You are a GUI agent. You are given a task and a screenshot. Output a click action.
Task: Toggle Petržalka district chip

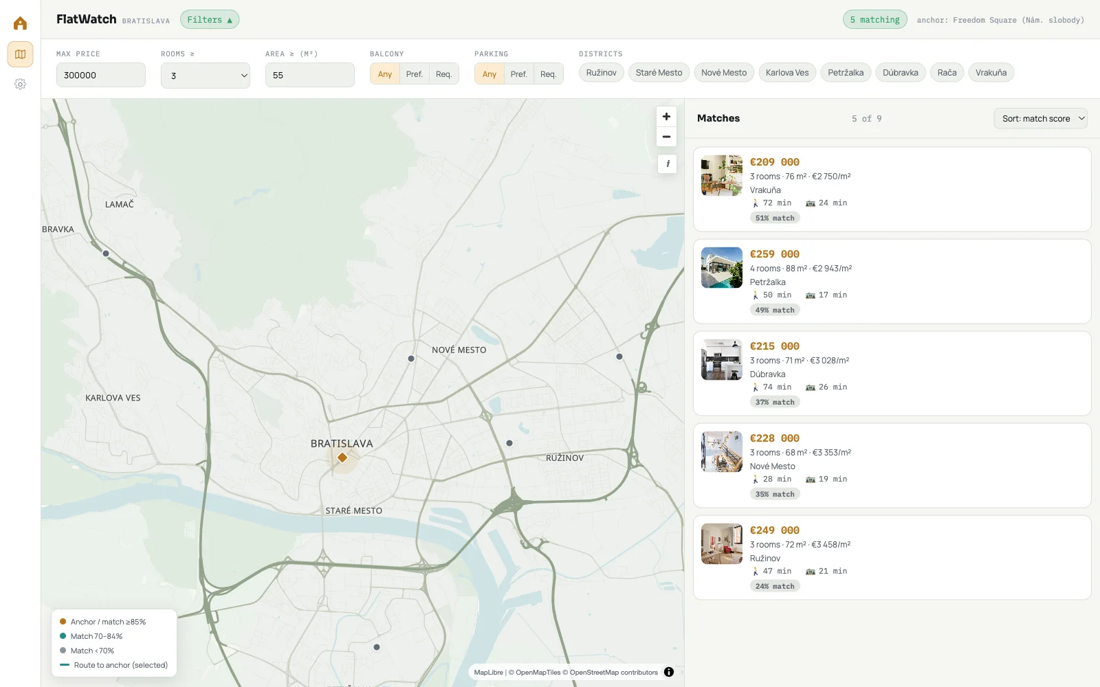point(846,73)
